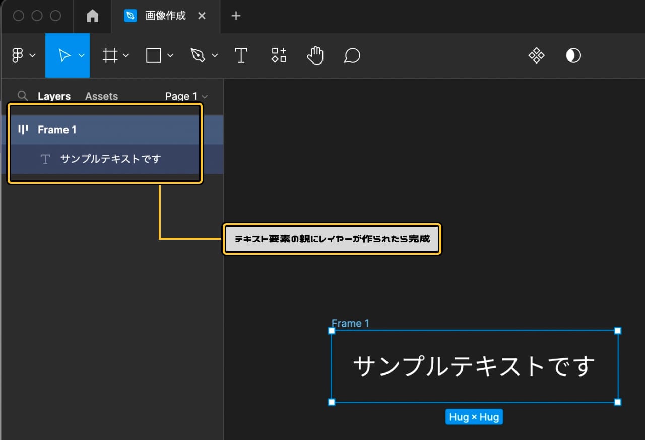Image resolution: width=645 pixels, height=440 pixels.
Task: Click the Frame 1 label on canvas
Action: 350,323
